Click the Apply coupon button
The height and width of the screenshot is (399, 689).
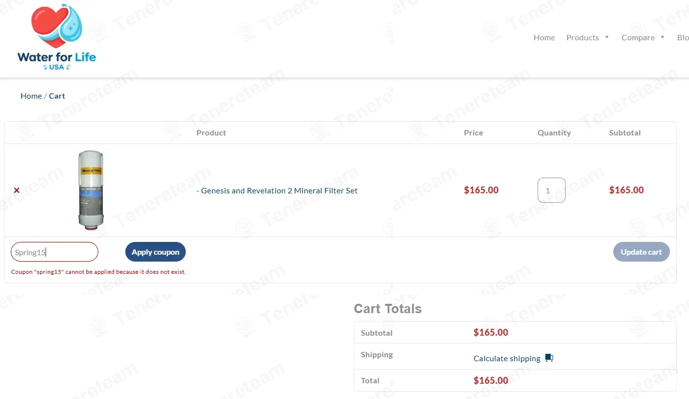click(x=155, y=252)
